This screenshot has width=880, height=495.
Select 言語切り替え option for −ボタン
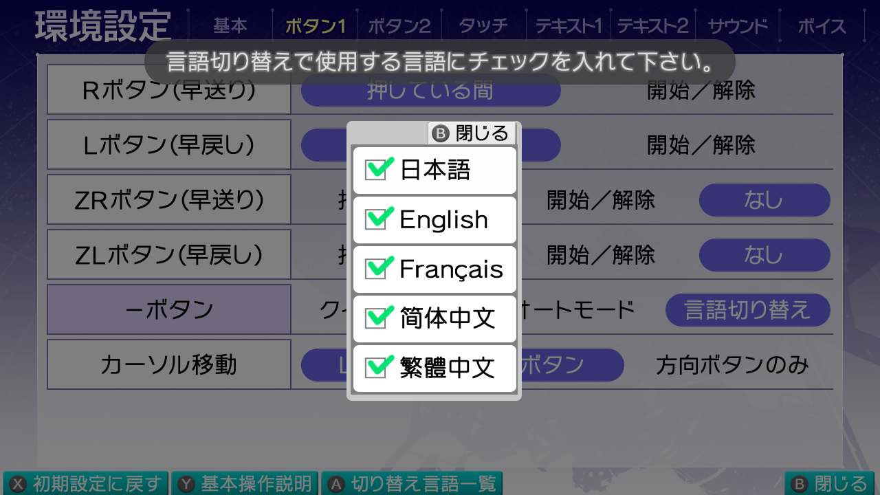pos(747,310)
